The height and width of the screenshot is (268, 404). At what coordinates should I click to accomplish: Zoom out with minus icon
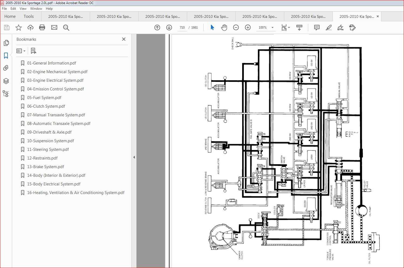[236, 28]
